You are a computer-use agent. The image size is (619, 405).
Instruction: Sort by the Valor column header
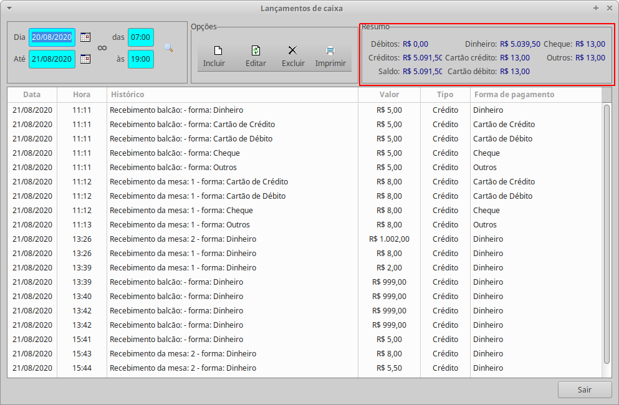(x=389, y=95)
